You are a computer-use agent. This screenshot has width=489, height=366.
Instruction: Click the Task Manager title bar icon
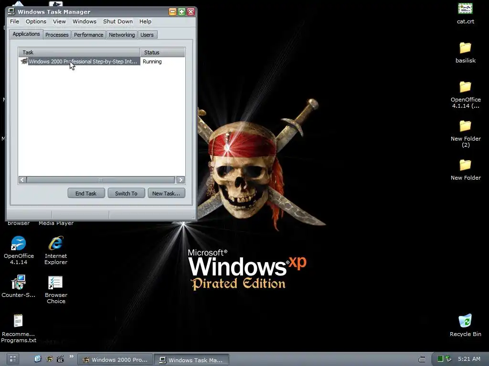(x=11, y=11)
